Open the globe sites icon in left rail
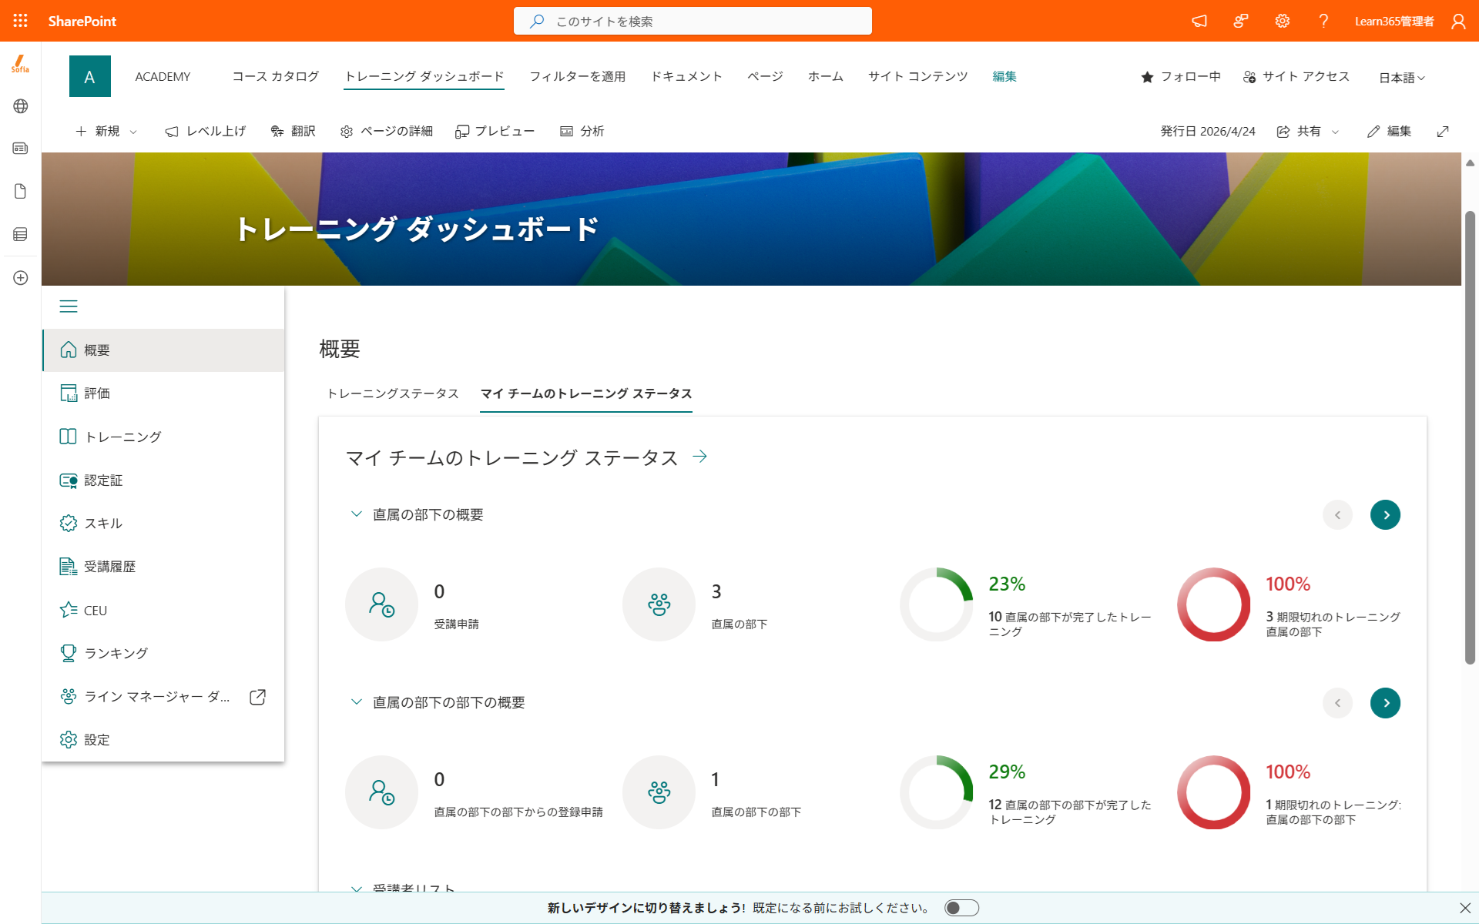 click(21, 106)
